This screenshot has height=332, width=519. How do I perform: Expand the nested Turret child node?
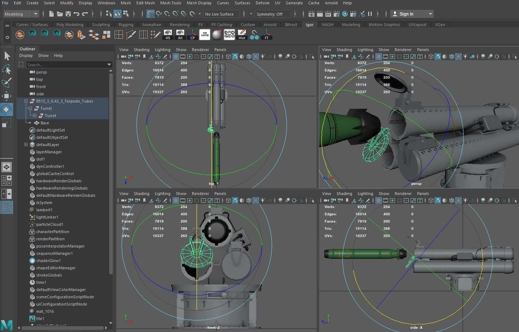pos(34,116)
